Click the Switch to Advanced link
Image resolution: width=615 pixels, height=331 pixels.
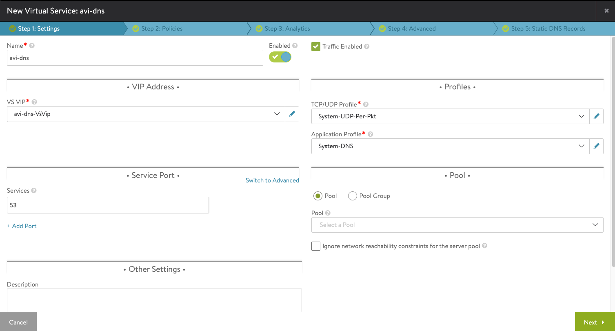(x=272, y=180)
